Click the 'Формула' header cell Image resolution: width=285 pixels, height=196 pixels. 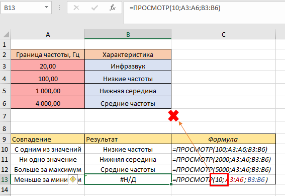click(x=223, y=139)
